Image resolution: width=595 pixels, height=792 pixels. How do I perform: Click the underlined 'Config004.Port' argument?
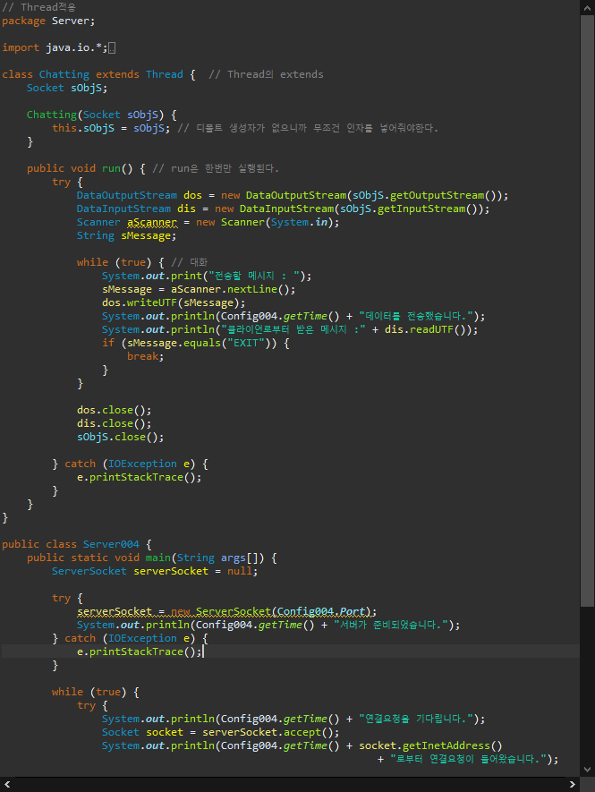tap(320, 612)
